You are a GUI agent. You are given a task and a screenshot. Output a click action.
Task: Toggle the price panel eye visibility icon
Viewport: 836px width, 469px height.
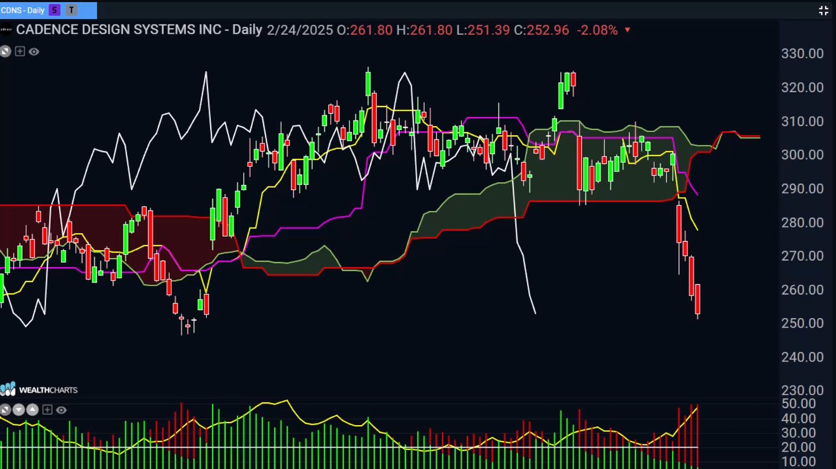34,52
